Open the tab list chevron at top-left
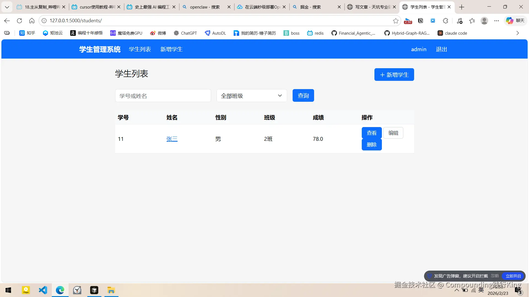Viewport: 529px width, 297px height. point(7,7)
